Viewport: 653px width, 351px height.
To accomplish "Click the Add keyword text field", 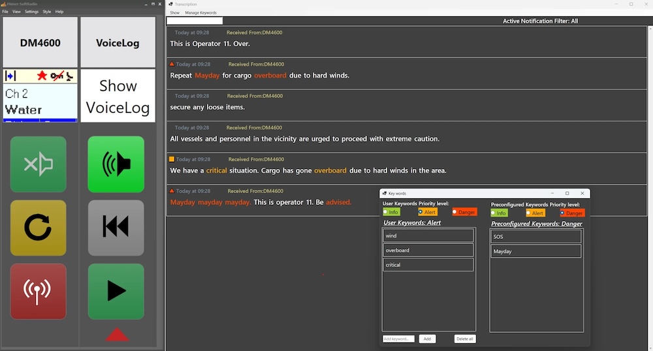I will click(398, 339).
